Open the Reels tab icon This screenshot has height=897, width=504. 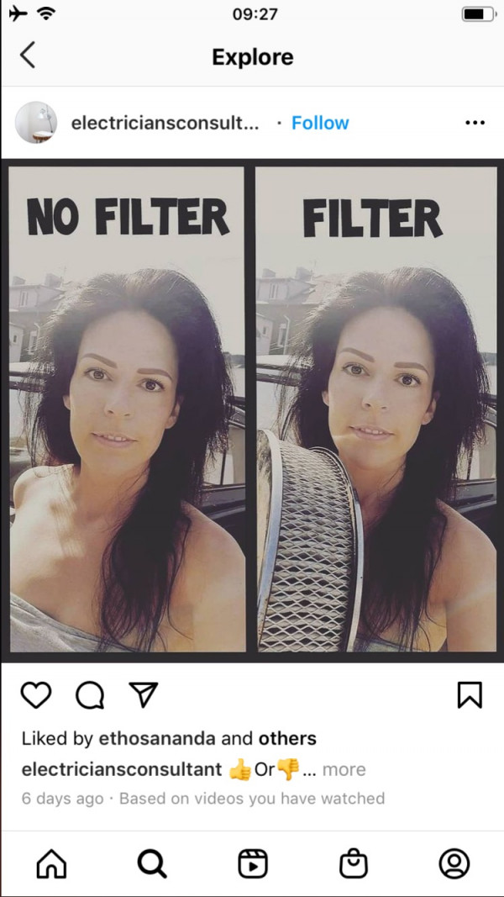[x=253, y=863]
